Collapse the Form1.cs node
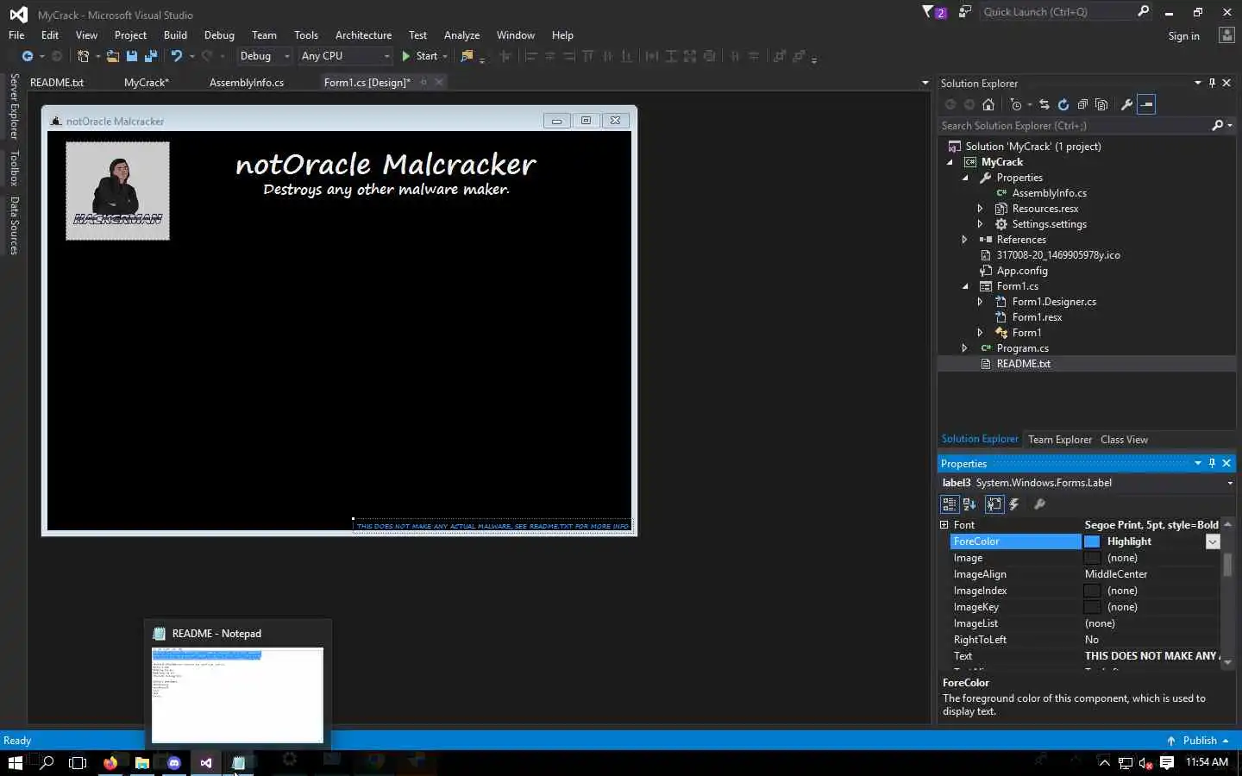 click(x=965, y=286)
